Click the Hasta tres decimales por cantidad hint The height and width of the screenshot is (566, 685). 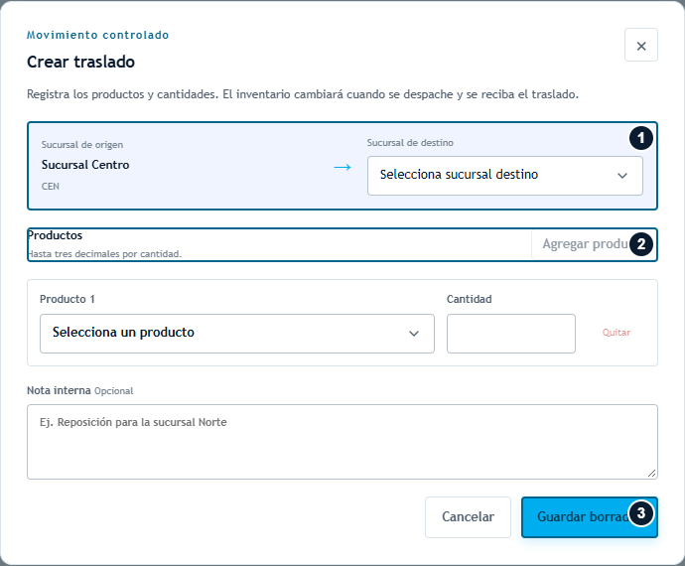point(104,253)
